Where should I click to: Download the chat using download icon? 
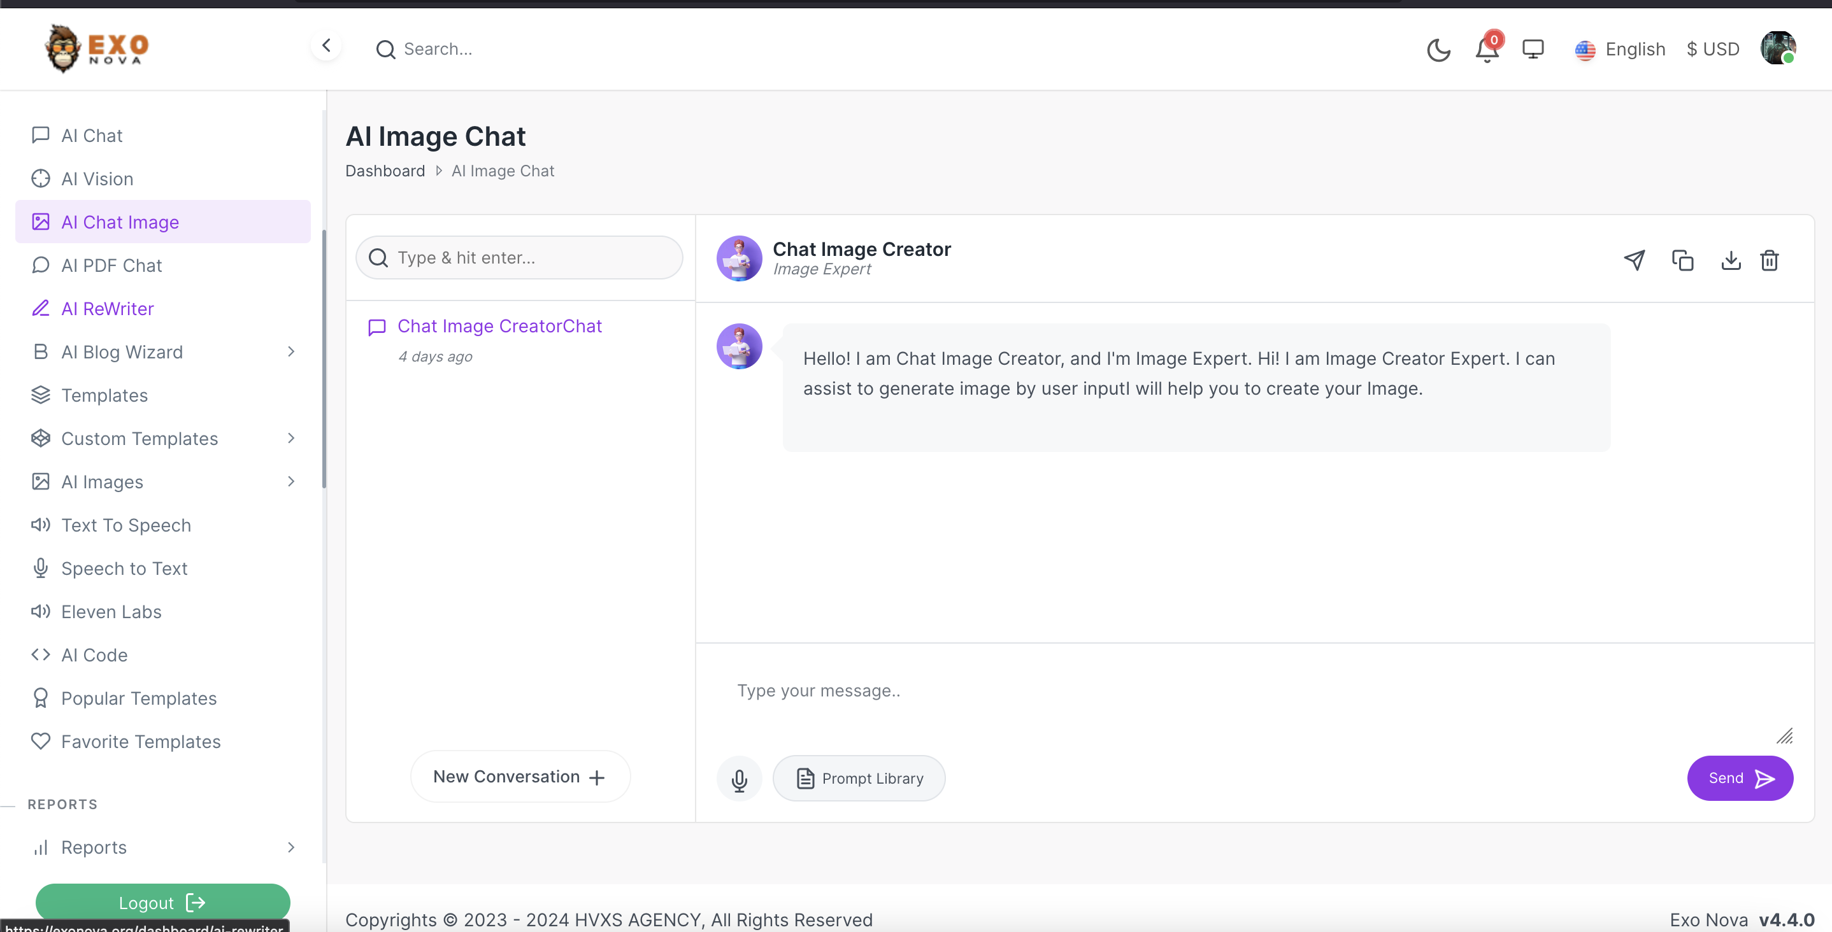tap(1730, 260)
